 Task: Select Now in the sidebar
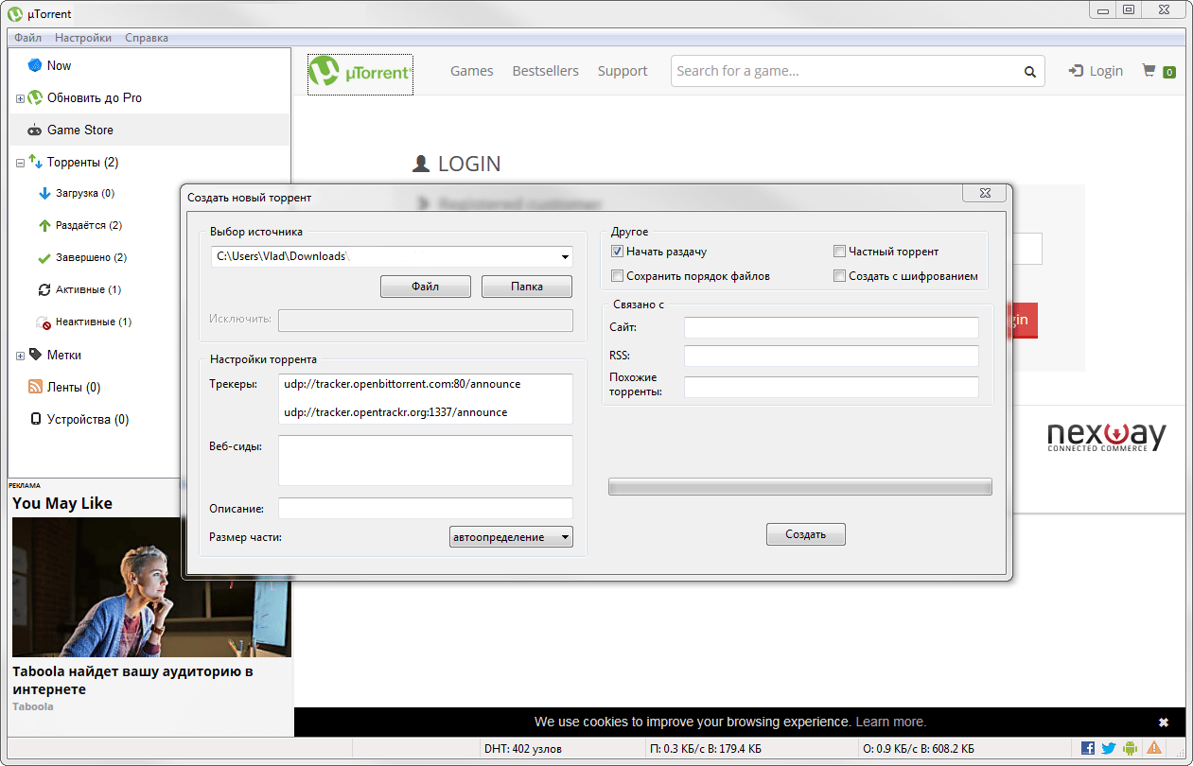pos(60,65)
